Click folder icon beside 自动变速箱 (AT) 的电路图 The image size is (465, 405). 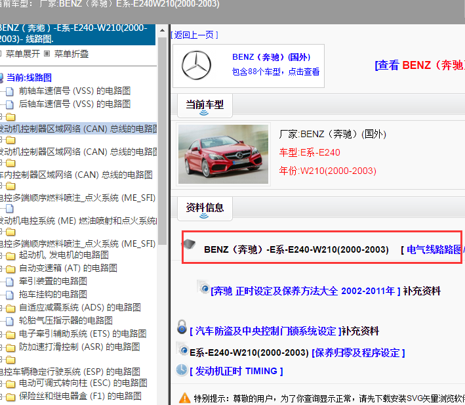click(10, 269)
